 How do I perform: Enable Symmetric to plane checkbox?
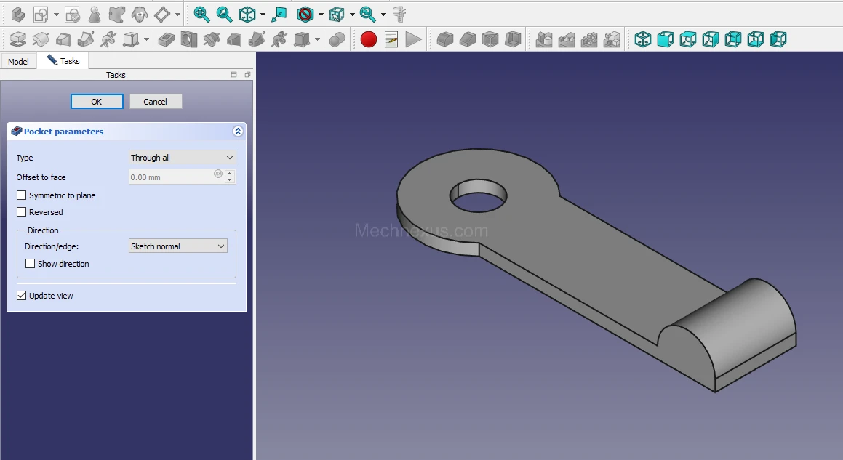pos(22,195)
